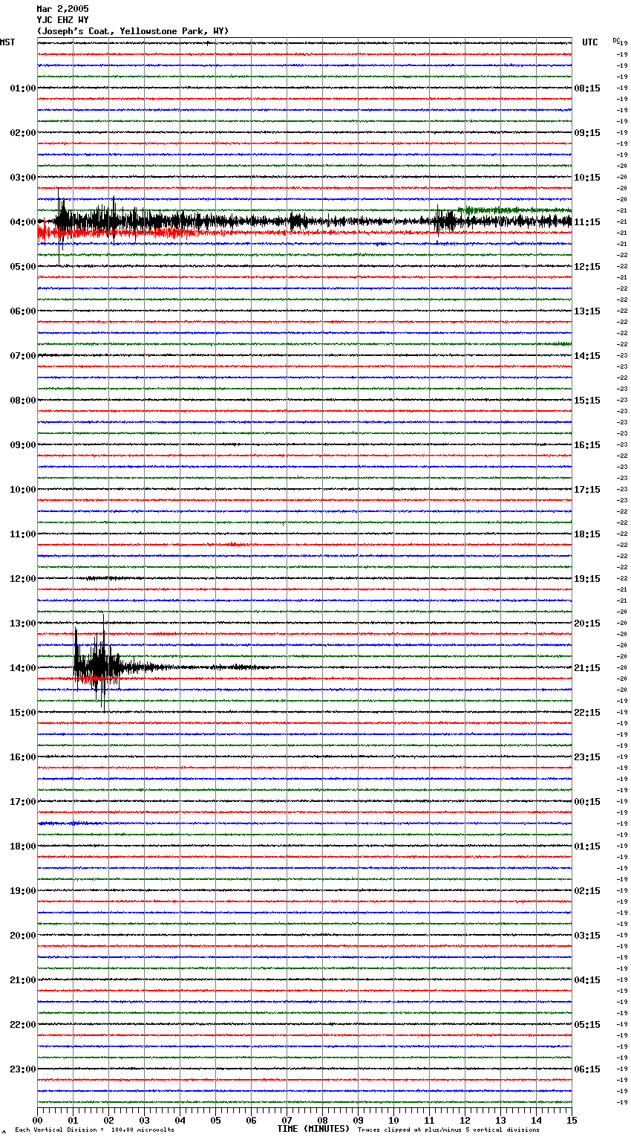Click the UTC time label "08:15"

pos(587,88)
